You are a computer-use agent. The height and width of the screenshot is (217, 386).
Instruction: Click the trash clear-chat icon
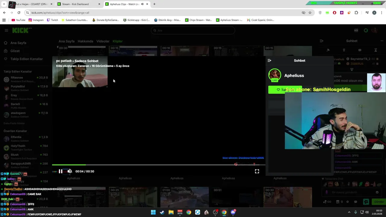[x=344, y=50]
